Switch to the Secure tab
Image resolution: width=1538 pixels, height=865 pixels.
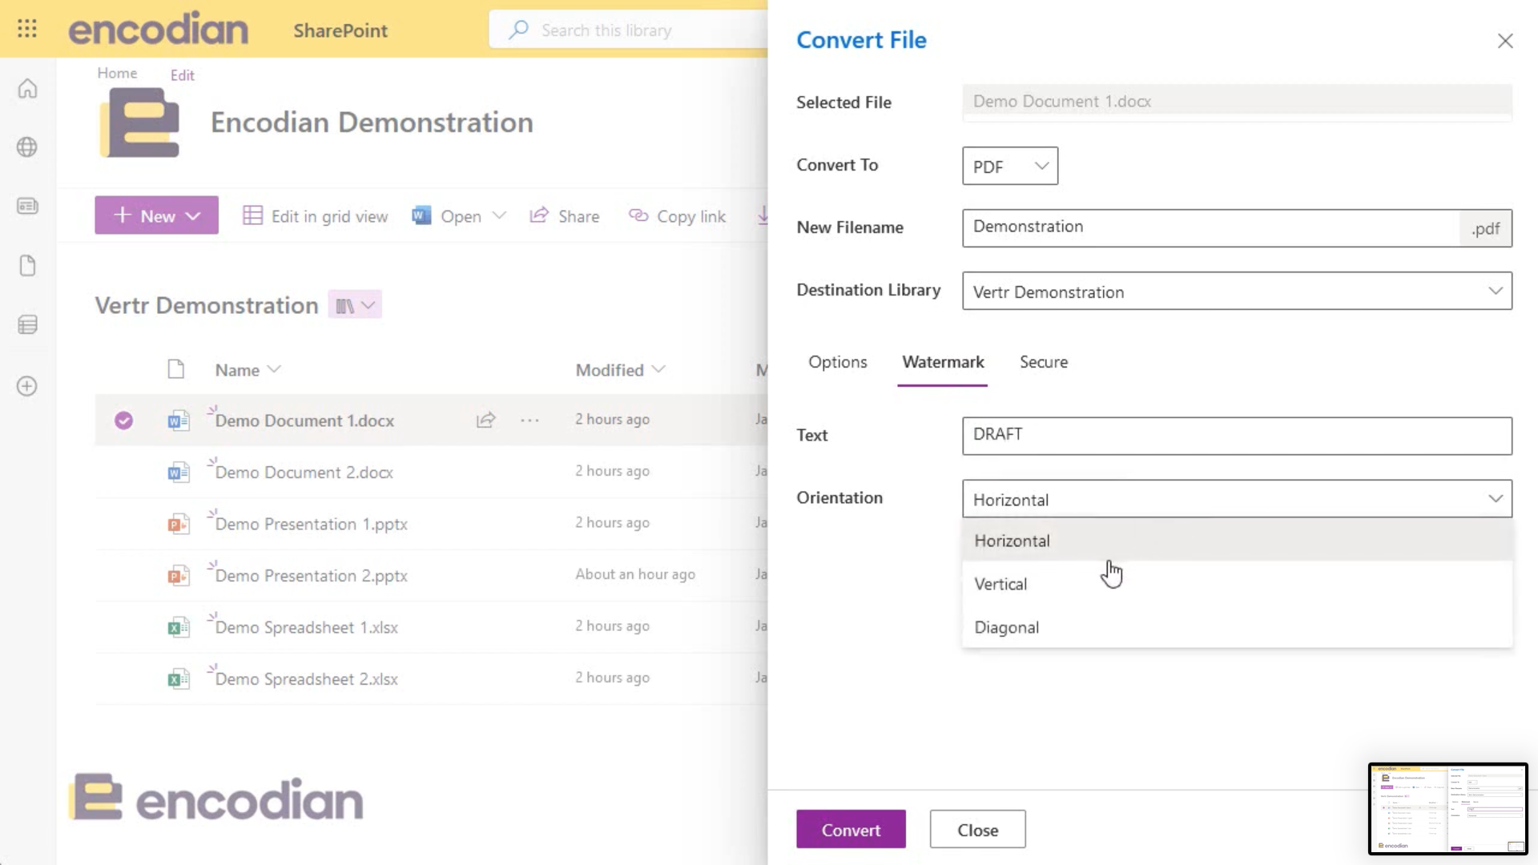click(x=1043, y=362)
